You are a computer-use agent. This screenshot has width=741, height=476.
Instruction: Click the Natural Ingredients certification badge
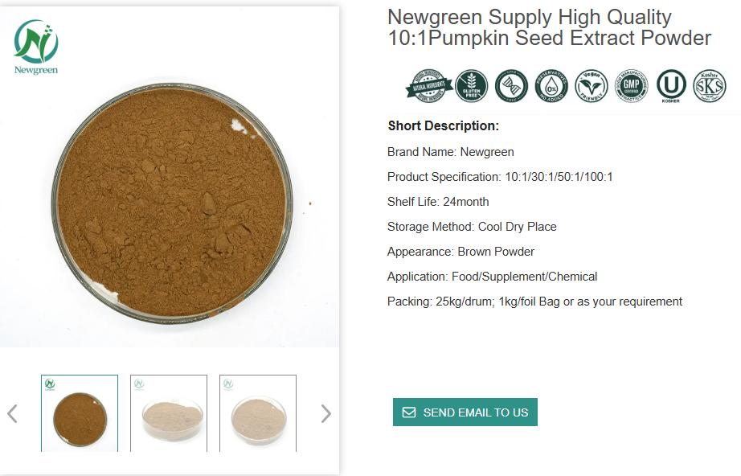pos(428,86)
